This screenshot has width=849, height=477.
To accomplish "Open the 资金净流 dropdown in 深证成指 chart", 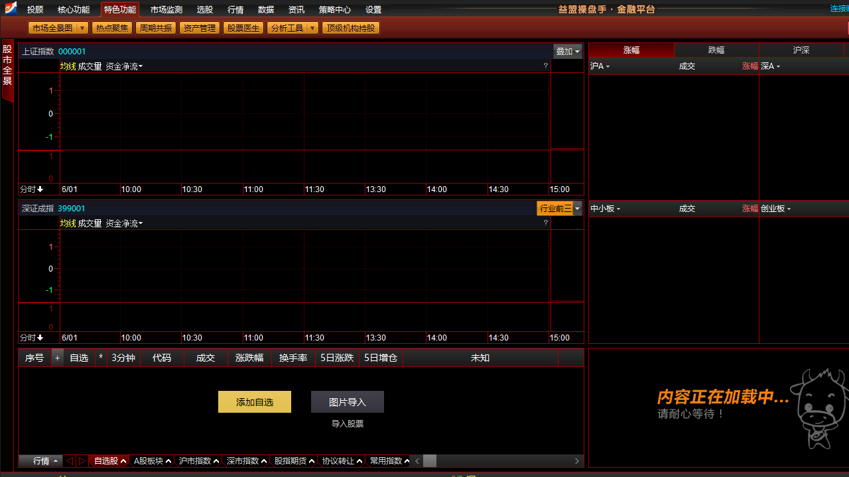I will point(124,223).
